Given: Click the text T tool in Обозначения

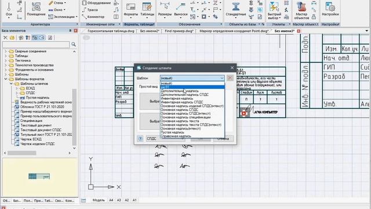Looking at the screenshot, I should pyautogui.click(x=192, y=10).
